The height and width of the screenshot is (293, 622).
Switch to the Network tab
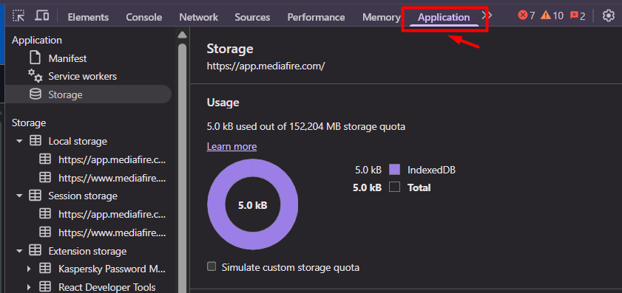tap(198, 17)
